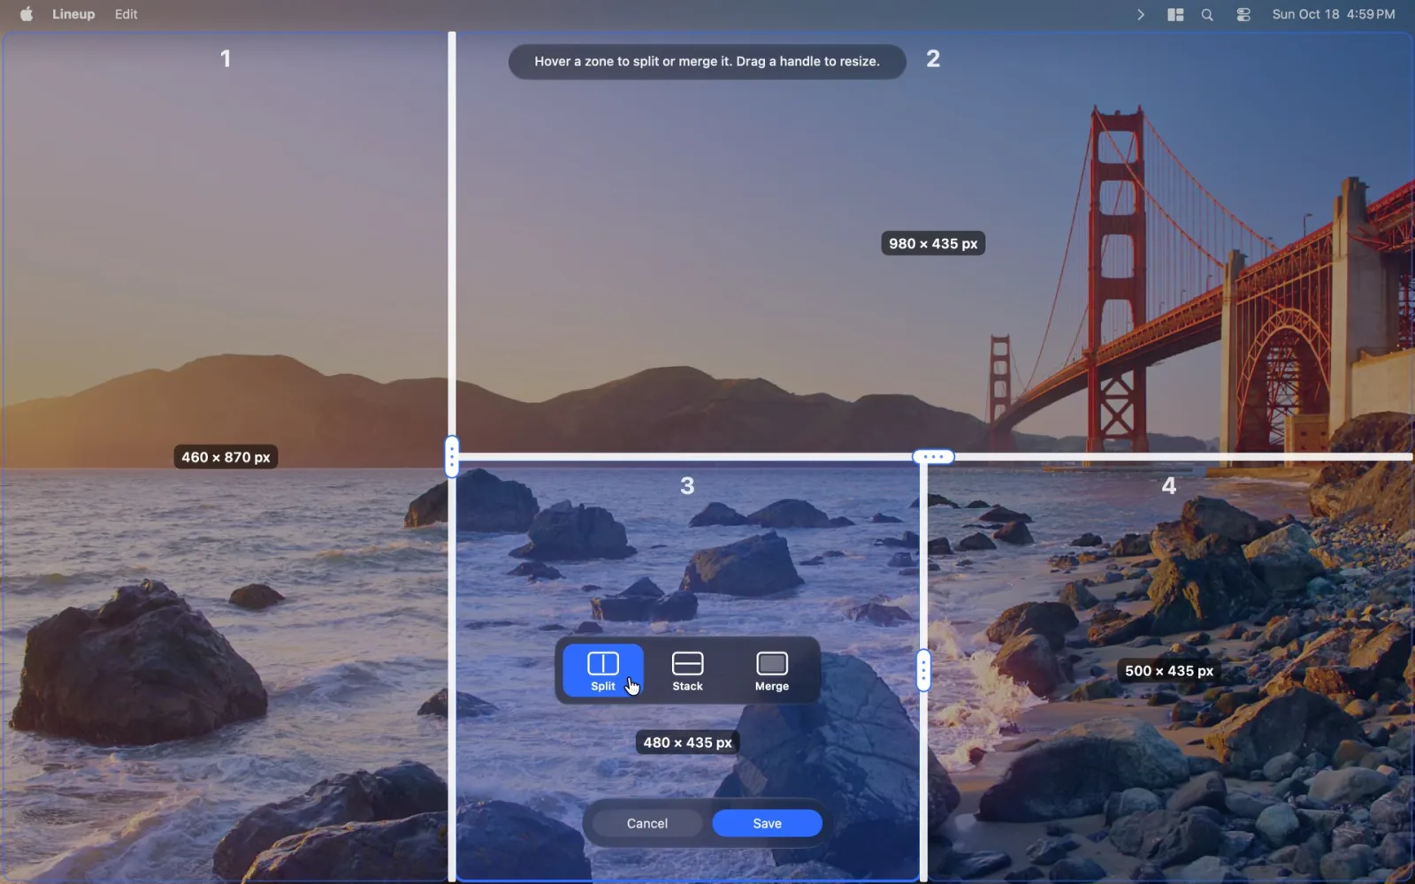The image size is (1415, 884).
Task: Select zone number 3 label
Action: pyautogui.click(x=687, y=485)
